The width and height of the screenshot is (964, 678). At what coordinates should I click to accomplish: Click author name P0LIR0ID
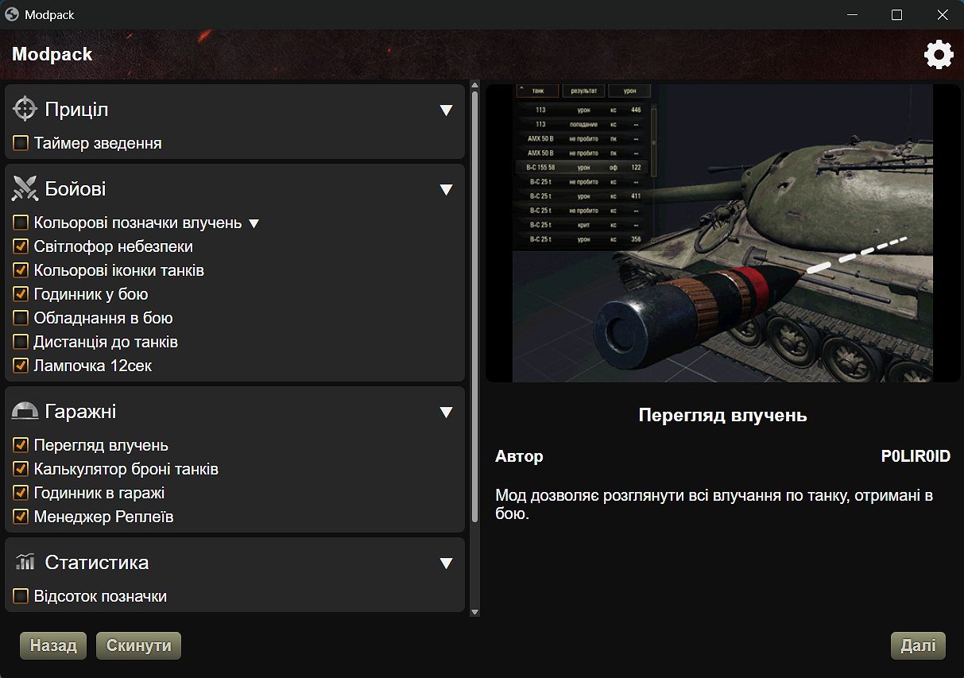(916, 456)
